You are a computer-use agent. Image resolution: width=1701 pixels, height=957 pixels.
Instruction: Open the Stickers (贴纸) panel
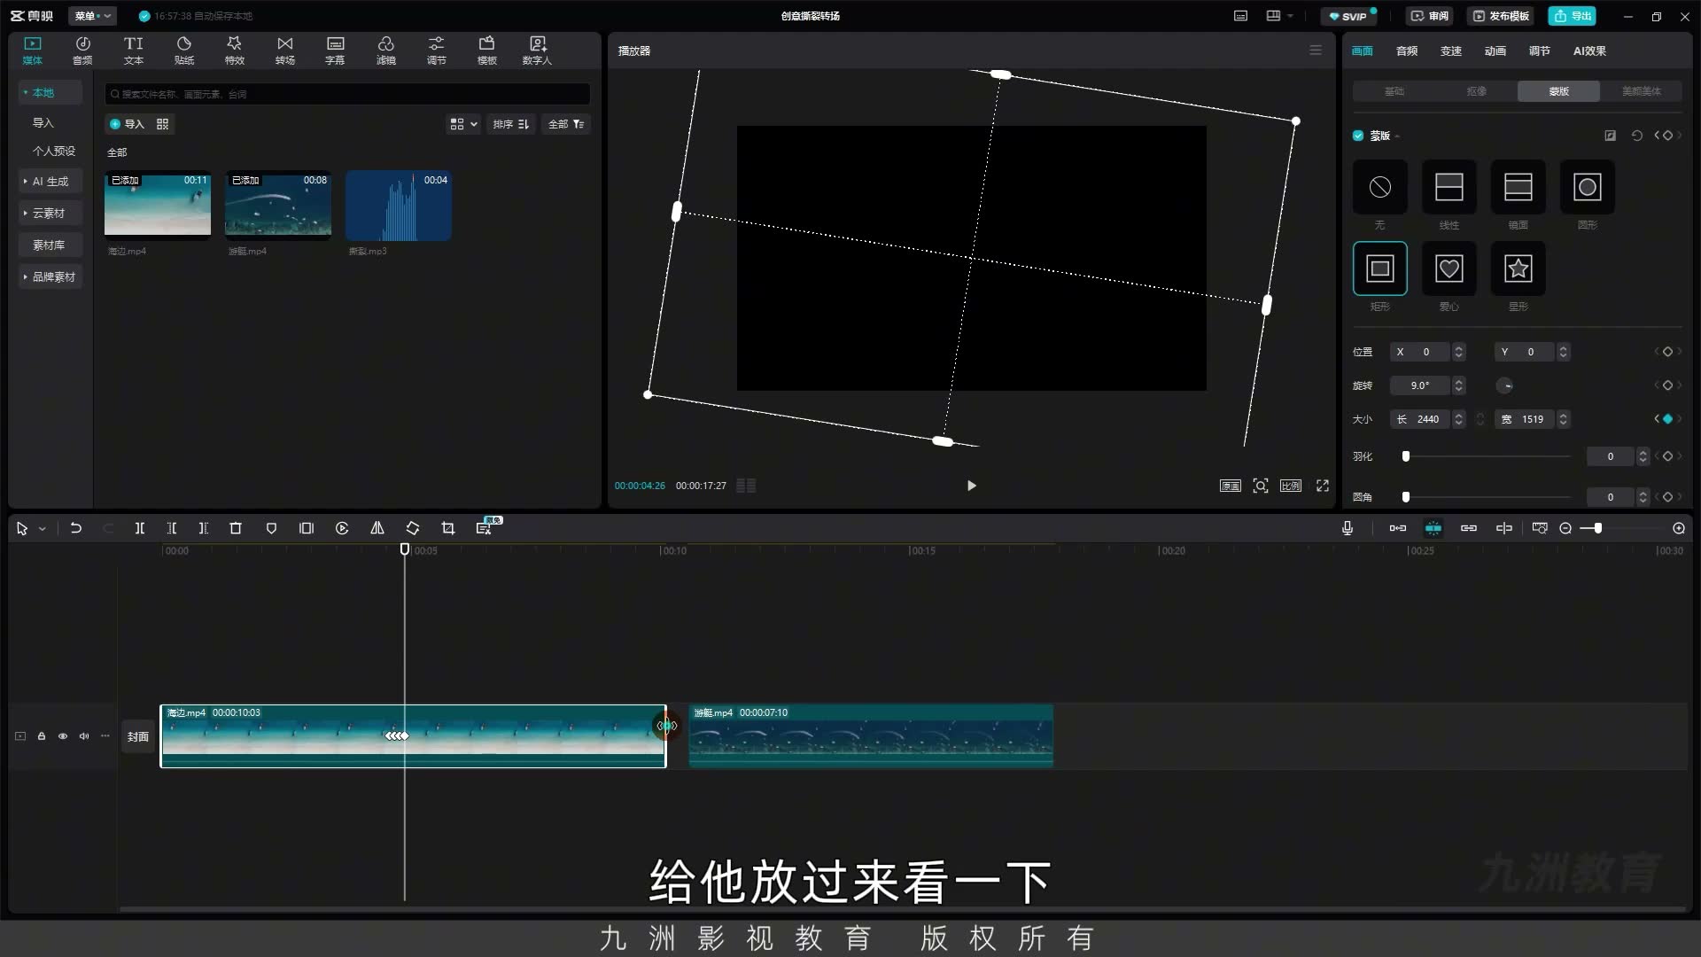[x=184, y=51]
